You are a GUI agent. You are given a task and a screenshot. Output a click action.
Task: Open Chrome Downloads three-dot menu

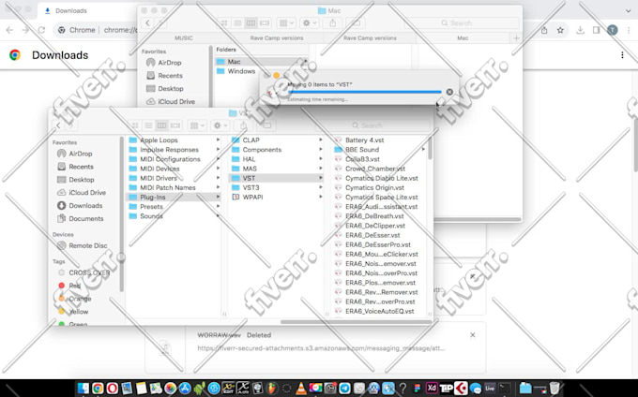622,55
